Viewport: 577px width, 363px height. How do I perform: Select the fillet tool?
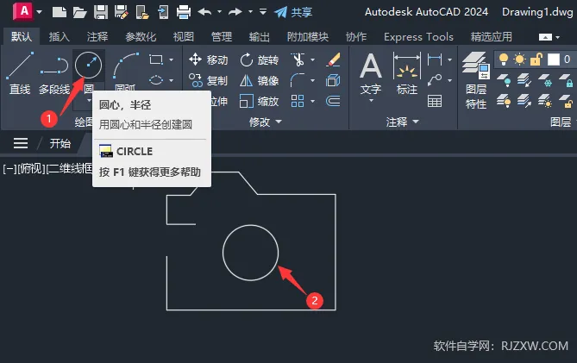298,80
